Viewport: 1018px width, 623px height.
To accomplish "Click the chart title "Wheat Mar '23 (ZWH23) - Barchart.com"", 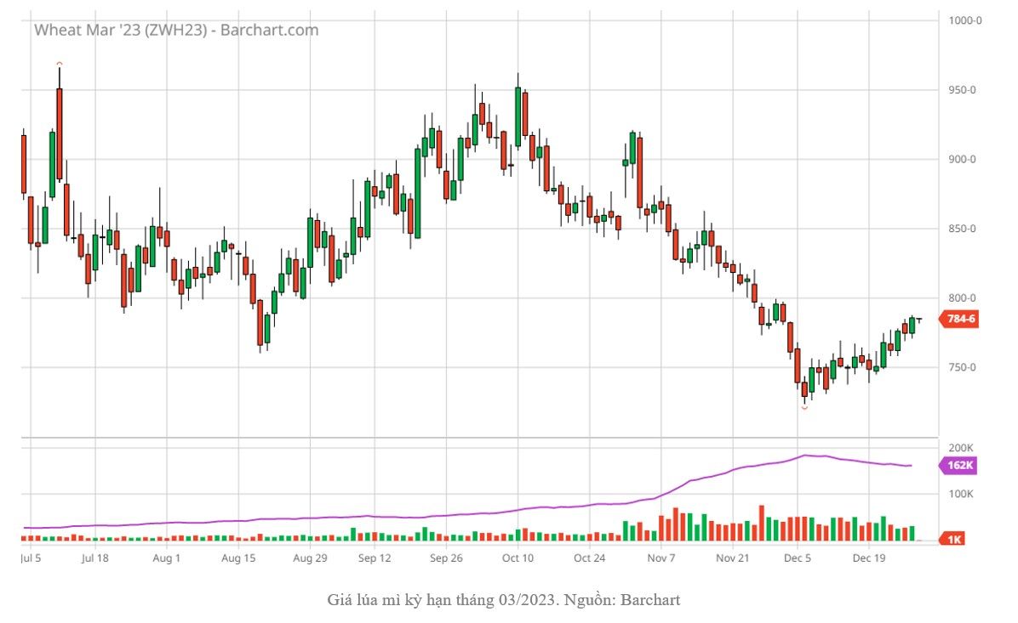I will coord(176,30).
